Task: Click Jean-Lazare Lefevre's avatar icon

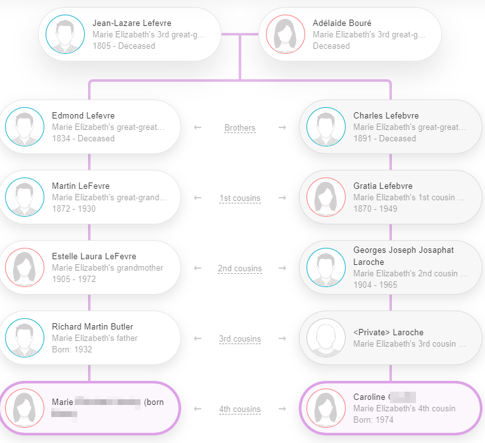Action: pos(65,34)
